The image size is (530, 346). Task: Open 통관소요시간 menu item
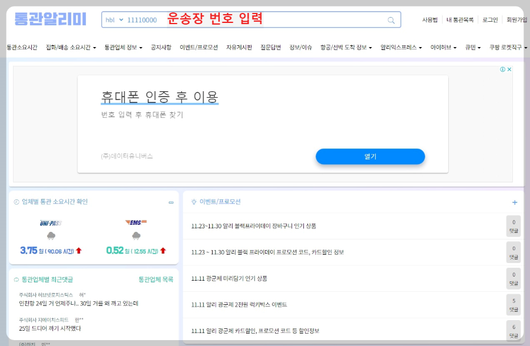click(22, 47)
